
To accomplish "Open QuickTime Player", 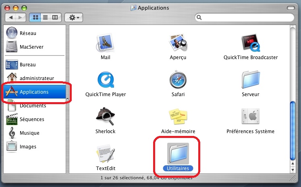I will (106, 80).
